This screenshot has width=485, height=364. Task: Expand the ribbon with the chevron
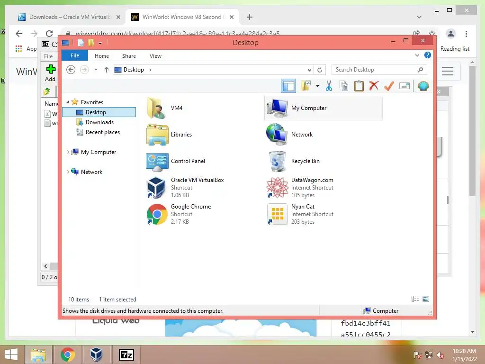point(417,55)
